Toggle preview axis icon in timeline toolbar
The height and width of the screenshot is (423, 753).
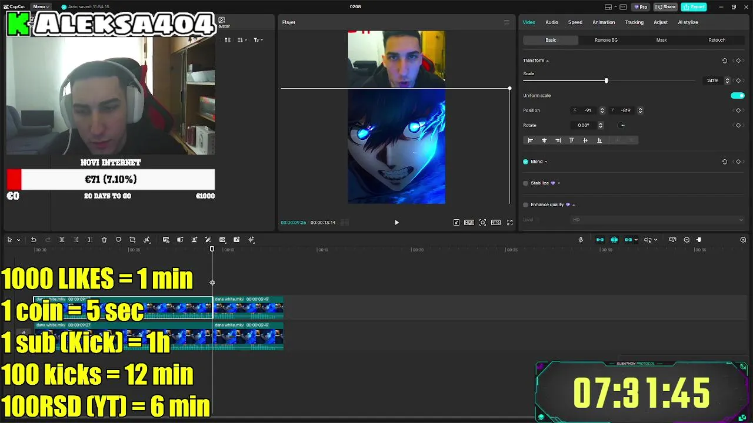[x=648, y=240]
